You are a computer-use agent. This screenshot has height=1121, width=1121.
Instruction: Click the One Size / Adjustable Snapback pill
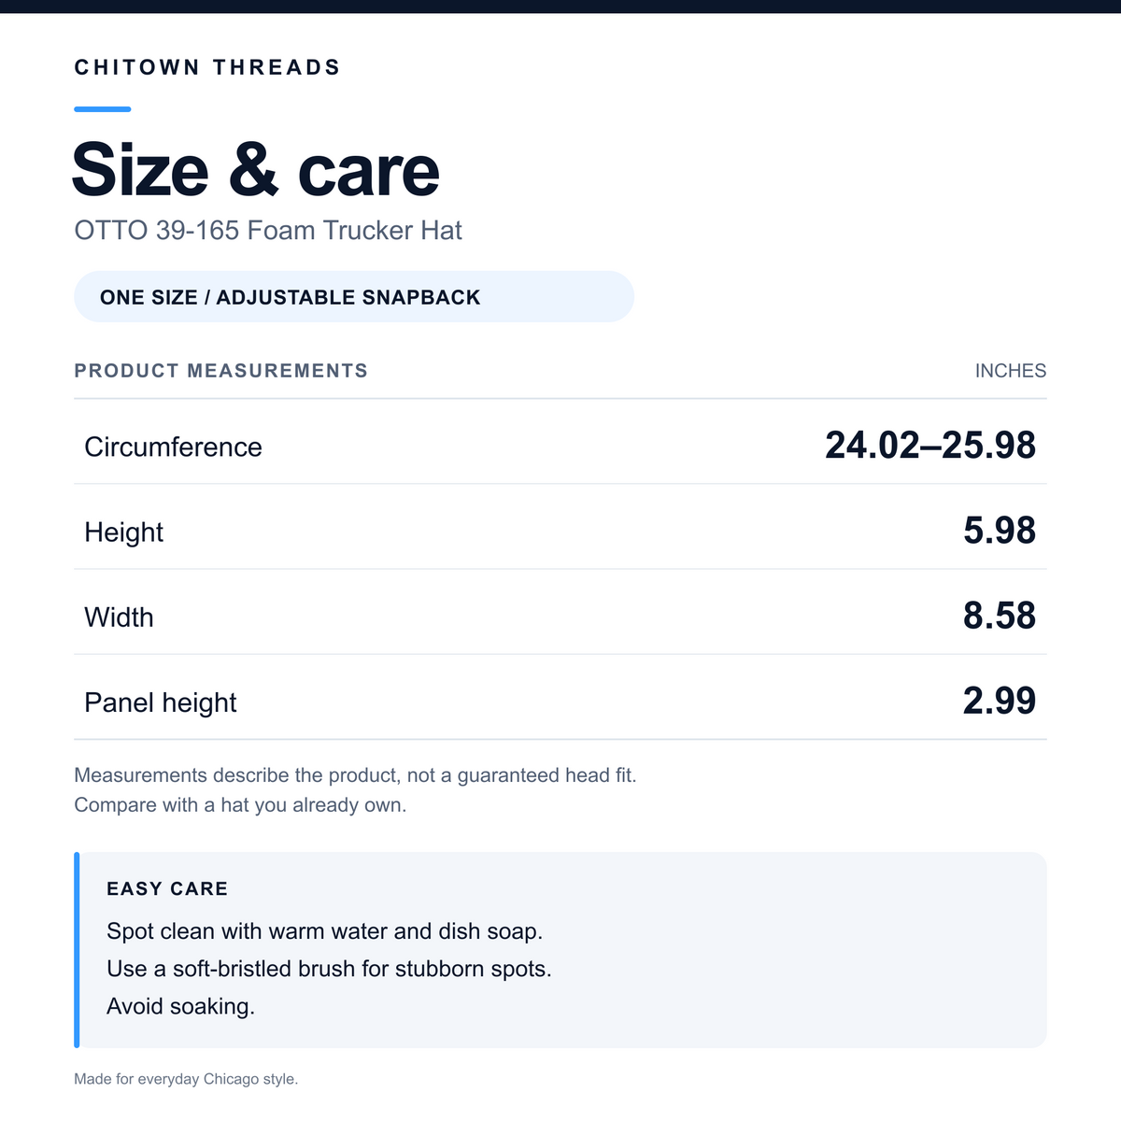(354, 297)
